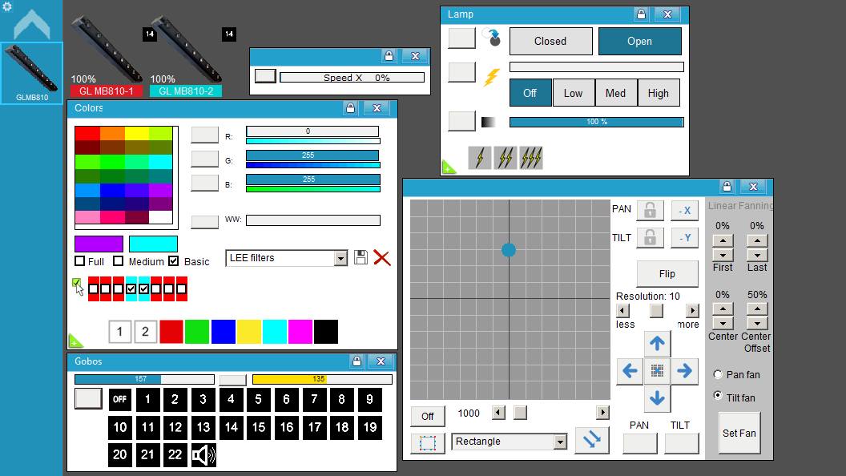Check the first red segment checkbox

click(94, 288)
